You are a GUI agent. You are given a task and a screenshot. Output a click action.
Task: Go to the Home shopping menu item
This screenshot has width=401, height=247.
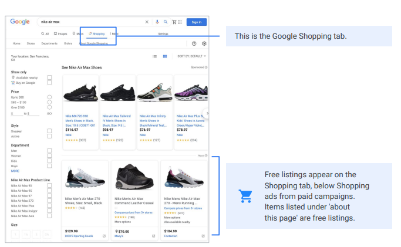click(x=16, y=43)
